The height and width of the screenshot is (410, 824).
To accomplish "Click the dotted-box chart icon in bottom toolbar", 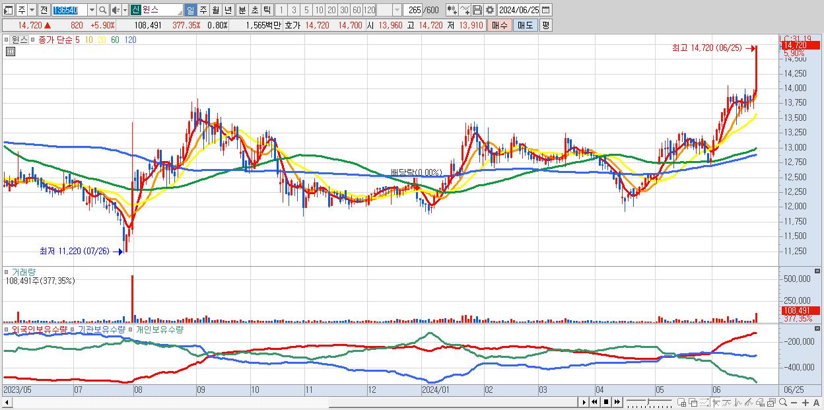I will click(x=704, y=403).
